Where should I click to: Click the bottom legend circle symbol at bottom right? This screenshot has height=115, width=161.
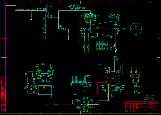click(x=144, y=100)
